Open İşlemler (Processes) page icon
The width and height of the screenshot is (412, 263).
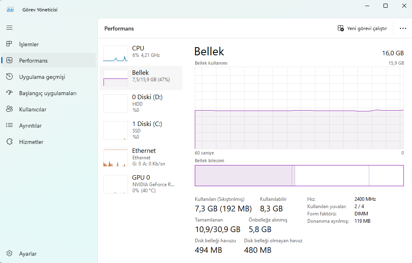[x=9, y=44]
